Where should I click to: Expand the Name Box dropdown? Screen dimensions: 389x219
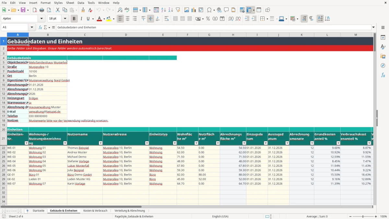tap(32, 27)
